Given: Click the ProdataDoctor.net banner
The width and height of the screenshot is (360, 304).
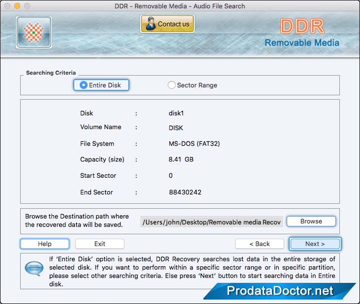Looking at the screenshot, I should tap(280, 291).
